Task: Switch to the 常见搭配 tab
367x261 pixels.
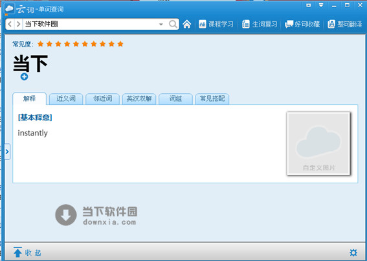Action: (x=212, y=98)
